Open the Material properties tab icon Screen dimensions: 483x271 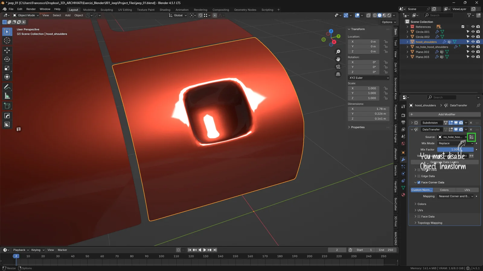[403, 195]
